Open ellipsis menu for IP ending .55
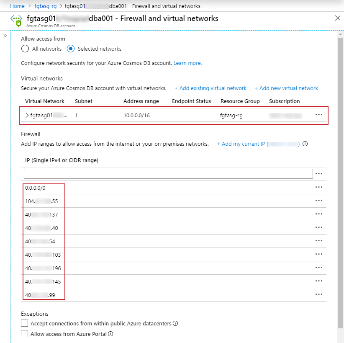 [319, 201]
